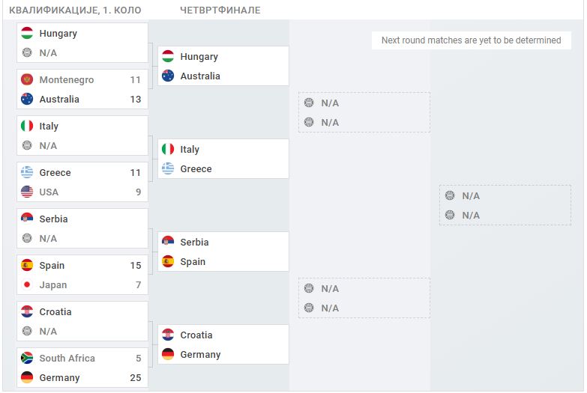Image resolution: width=587 pixels, height=393 pixels.
Task: Click the final N/A placeholder match box
Action: [505, 205]
